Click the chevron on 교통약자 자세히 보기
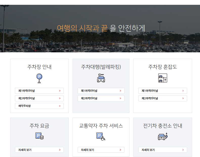 pos(120,150)
